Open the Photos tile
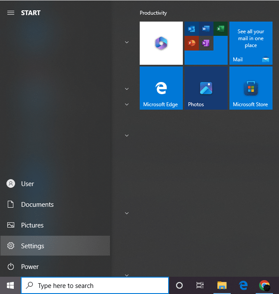 coord(206,88)
